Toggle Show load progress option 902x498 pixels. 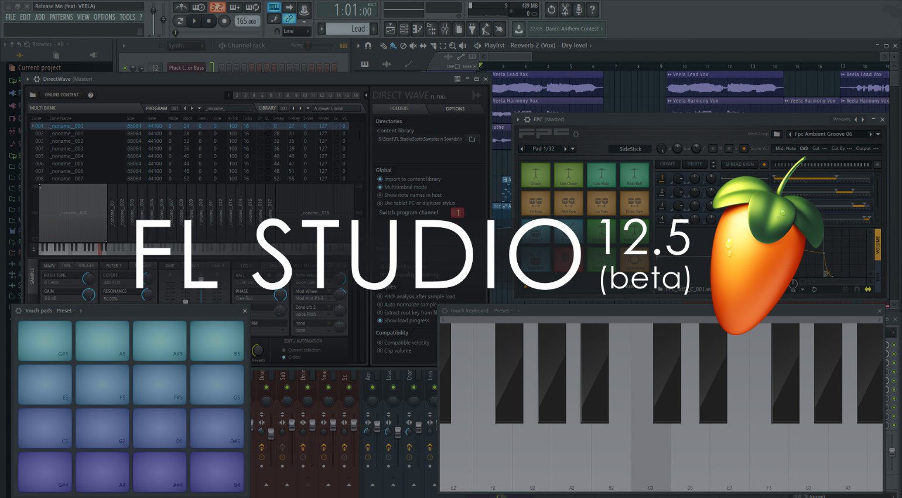403,320
